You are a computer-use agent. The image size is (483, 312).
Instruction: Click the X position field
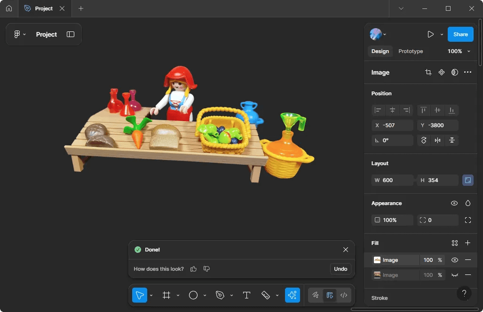click(x=392, y=125)
